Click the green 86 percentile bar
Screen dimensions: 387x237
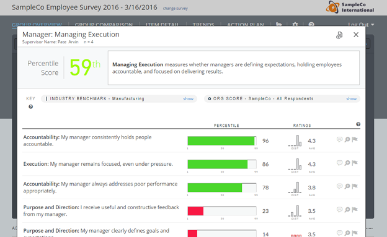(218, 164)
